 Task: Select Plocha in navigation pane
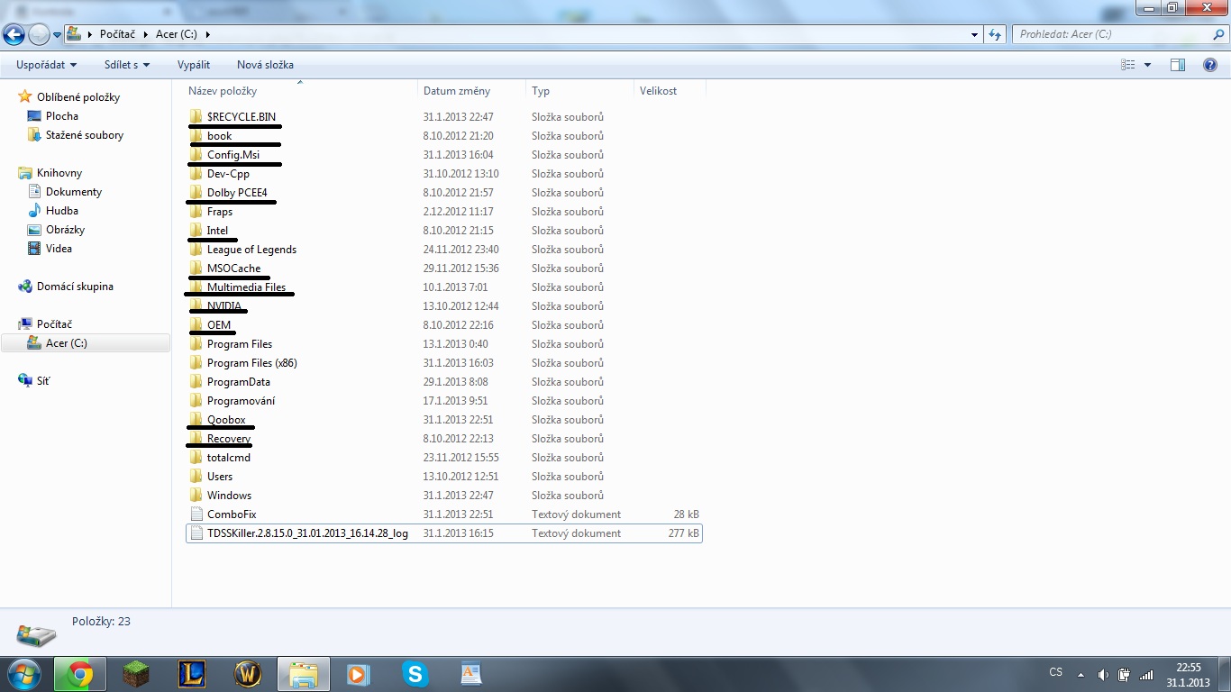point(62,116)
